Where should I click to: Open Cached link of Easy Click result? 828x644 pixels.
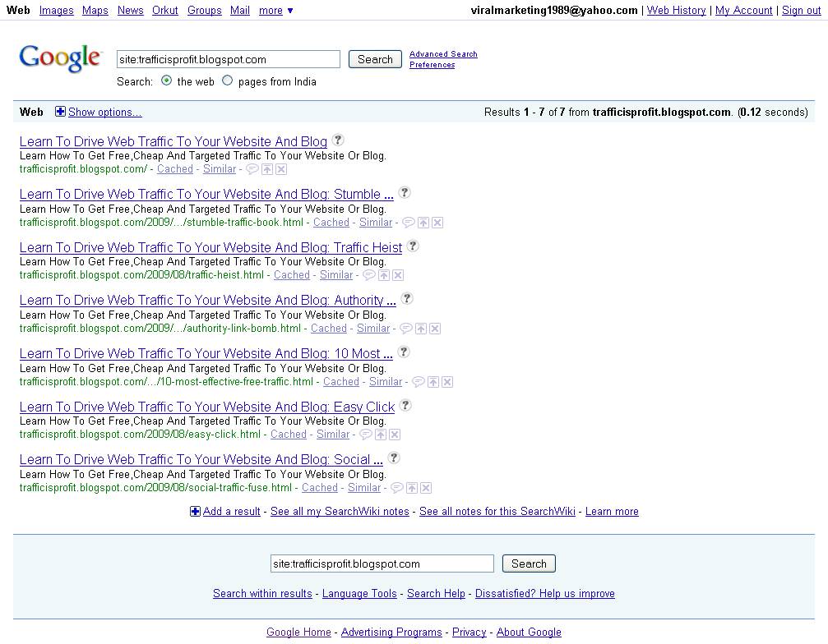(x=289, y=434)
